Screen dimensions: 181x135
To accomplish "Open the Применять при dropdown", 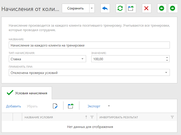I will [x=89, y=73].
